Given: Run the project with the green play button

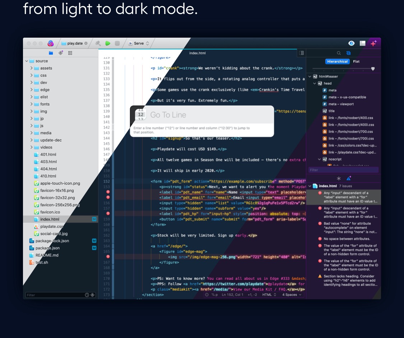Looking at the screenshot, I should [108, 43].
